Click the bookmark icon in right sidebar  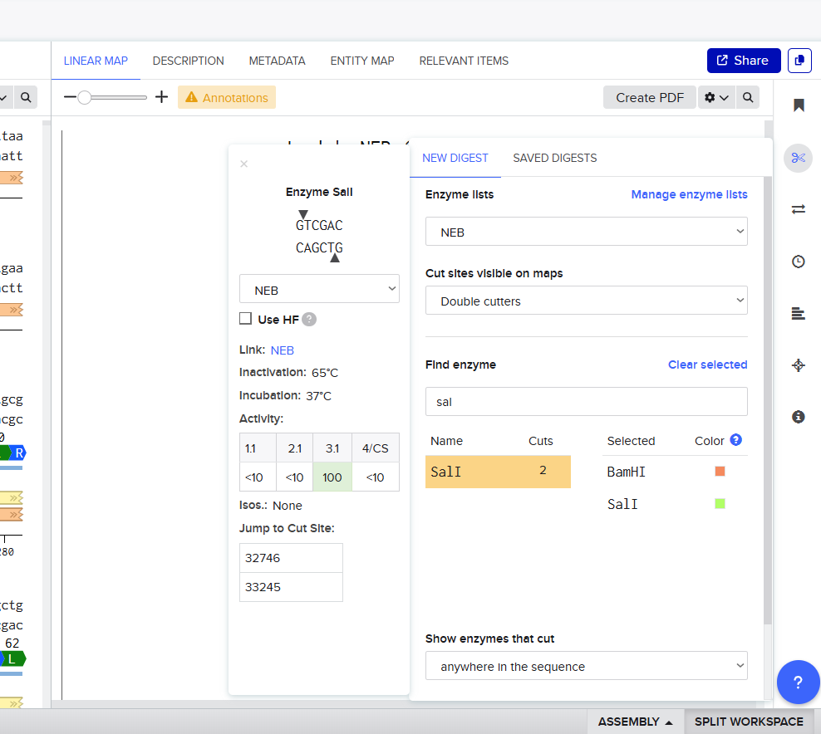pos(799,105)
